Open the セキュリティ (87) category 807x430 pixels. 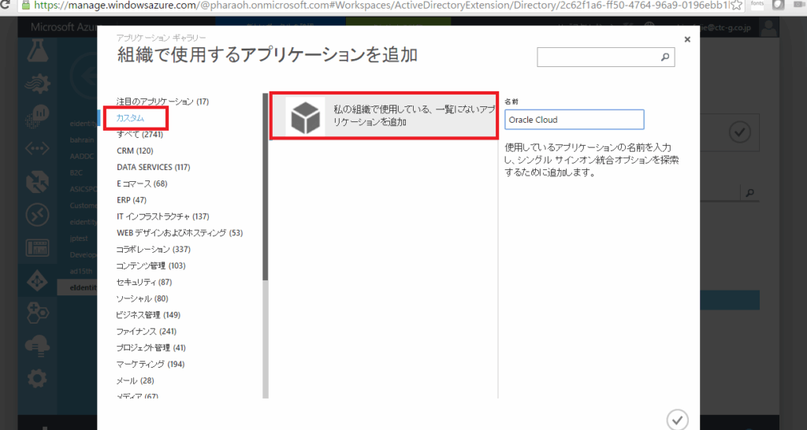(x=143, y=282)
